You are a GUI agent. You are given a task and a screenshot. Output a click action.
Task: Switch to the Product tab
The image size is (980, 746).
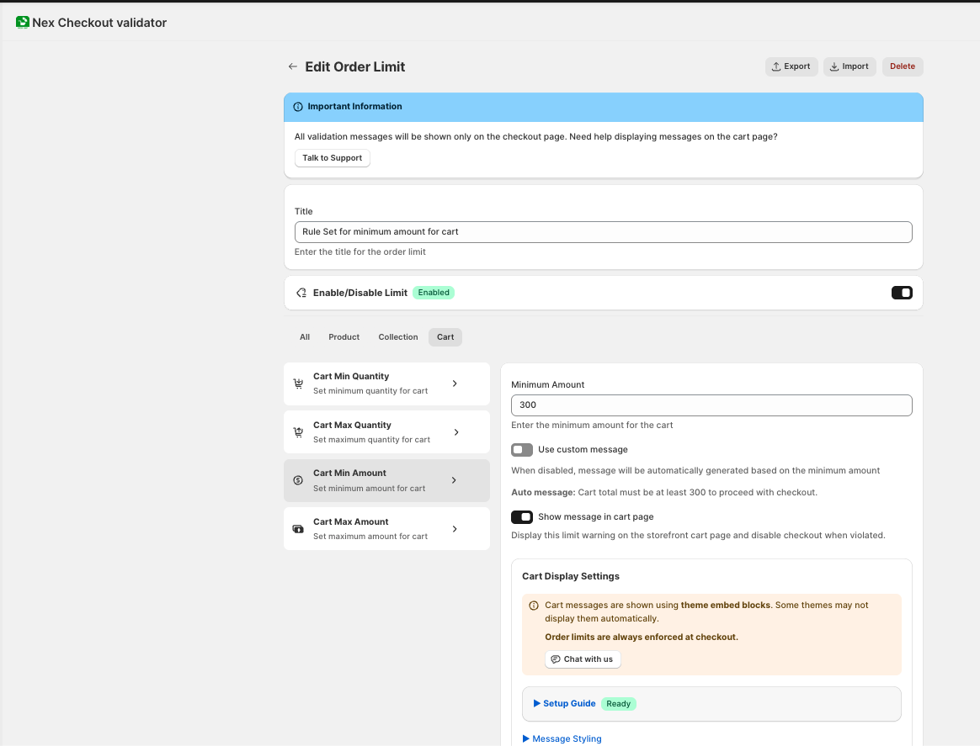344,337
